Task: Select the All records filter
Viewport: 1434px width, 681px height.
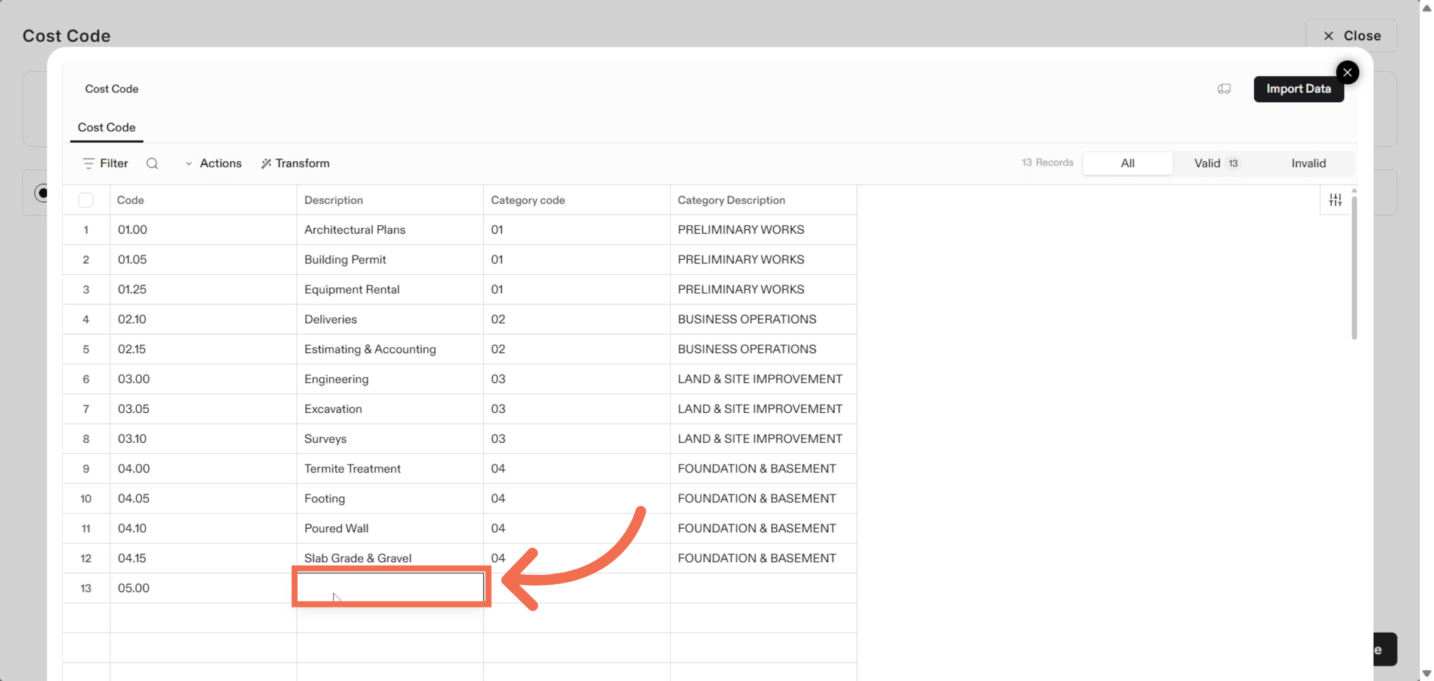Action: pos(1127,163)
